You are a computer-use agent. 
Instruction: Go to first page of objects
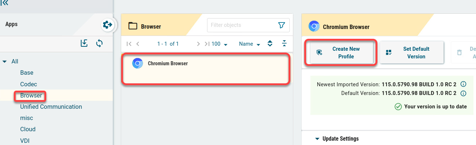click(x=129, y=44)
